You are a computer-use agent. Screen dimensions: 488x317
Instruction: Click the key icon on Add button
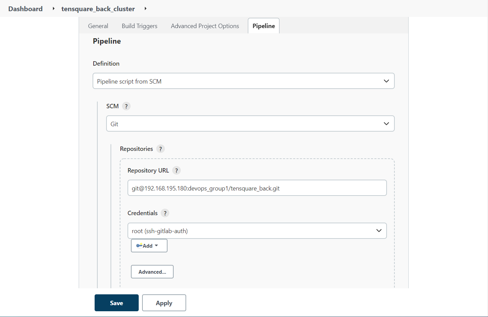click(139, 246)
